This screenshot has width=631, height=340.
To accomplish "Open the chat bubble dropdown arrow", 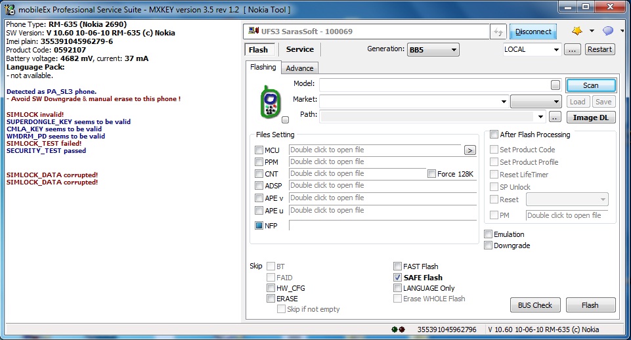I will [x=622, y=31].
